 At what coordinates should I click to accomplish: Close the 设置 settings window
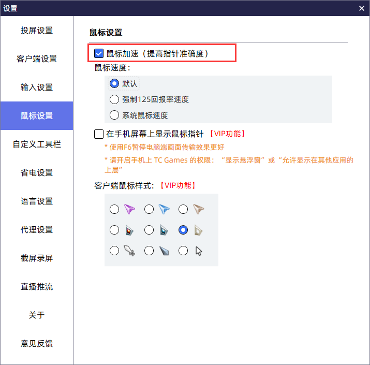(362, 8)
